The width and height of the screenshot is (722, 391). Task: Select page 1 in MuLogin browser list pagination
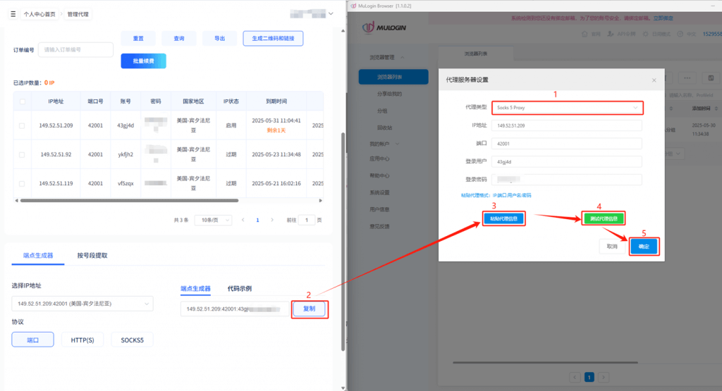click(589, 377)
